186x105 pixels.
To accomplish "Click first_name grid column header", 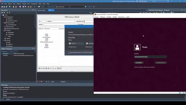I will [x=47, y=29].
